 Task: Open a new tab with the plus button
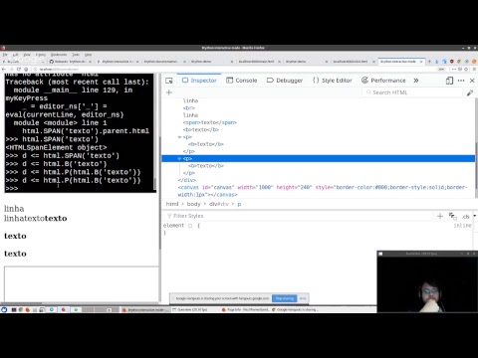pos(429,62)
